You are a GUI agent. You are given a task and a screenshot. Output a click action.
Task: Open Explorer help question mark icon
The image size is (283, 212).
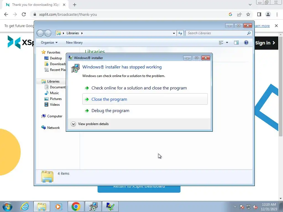(x=246, y=43)
